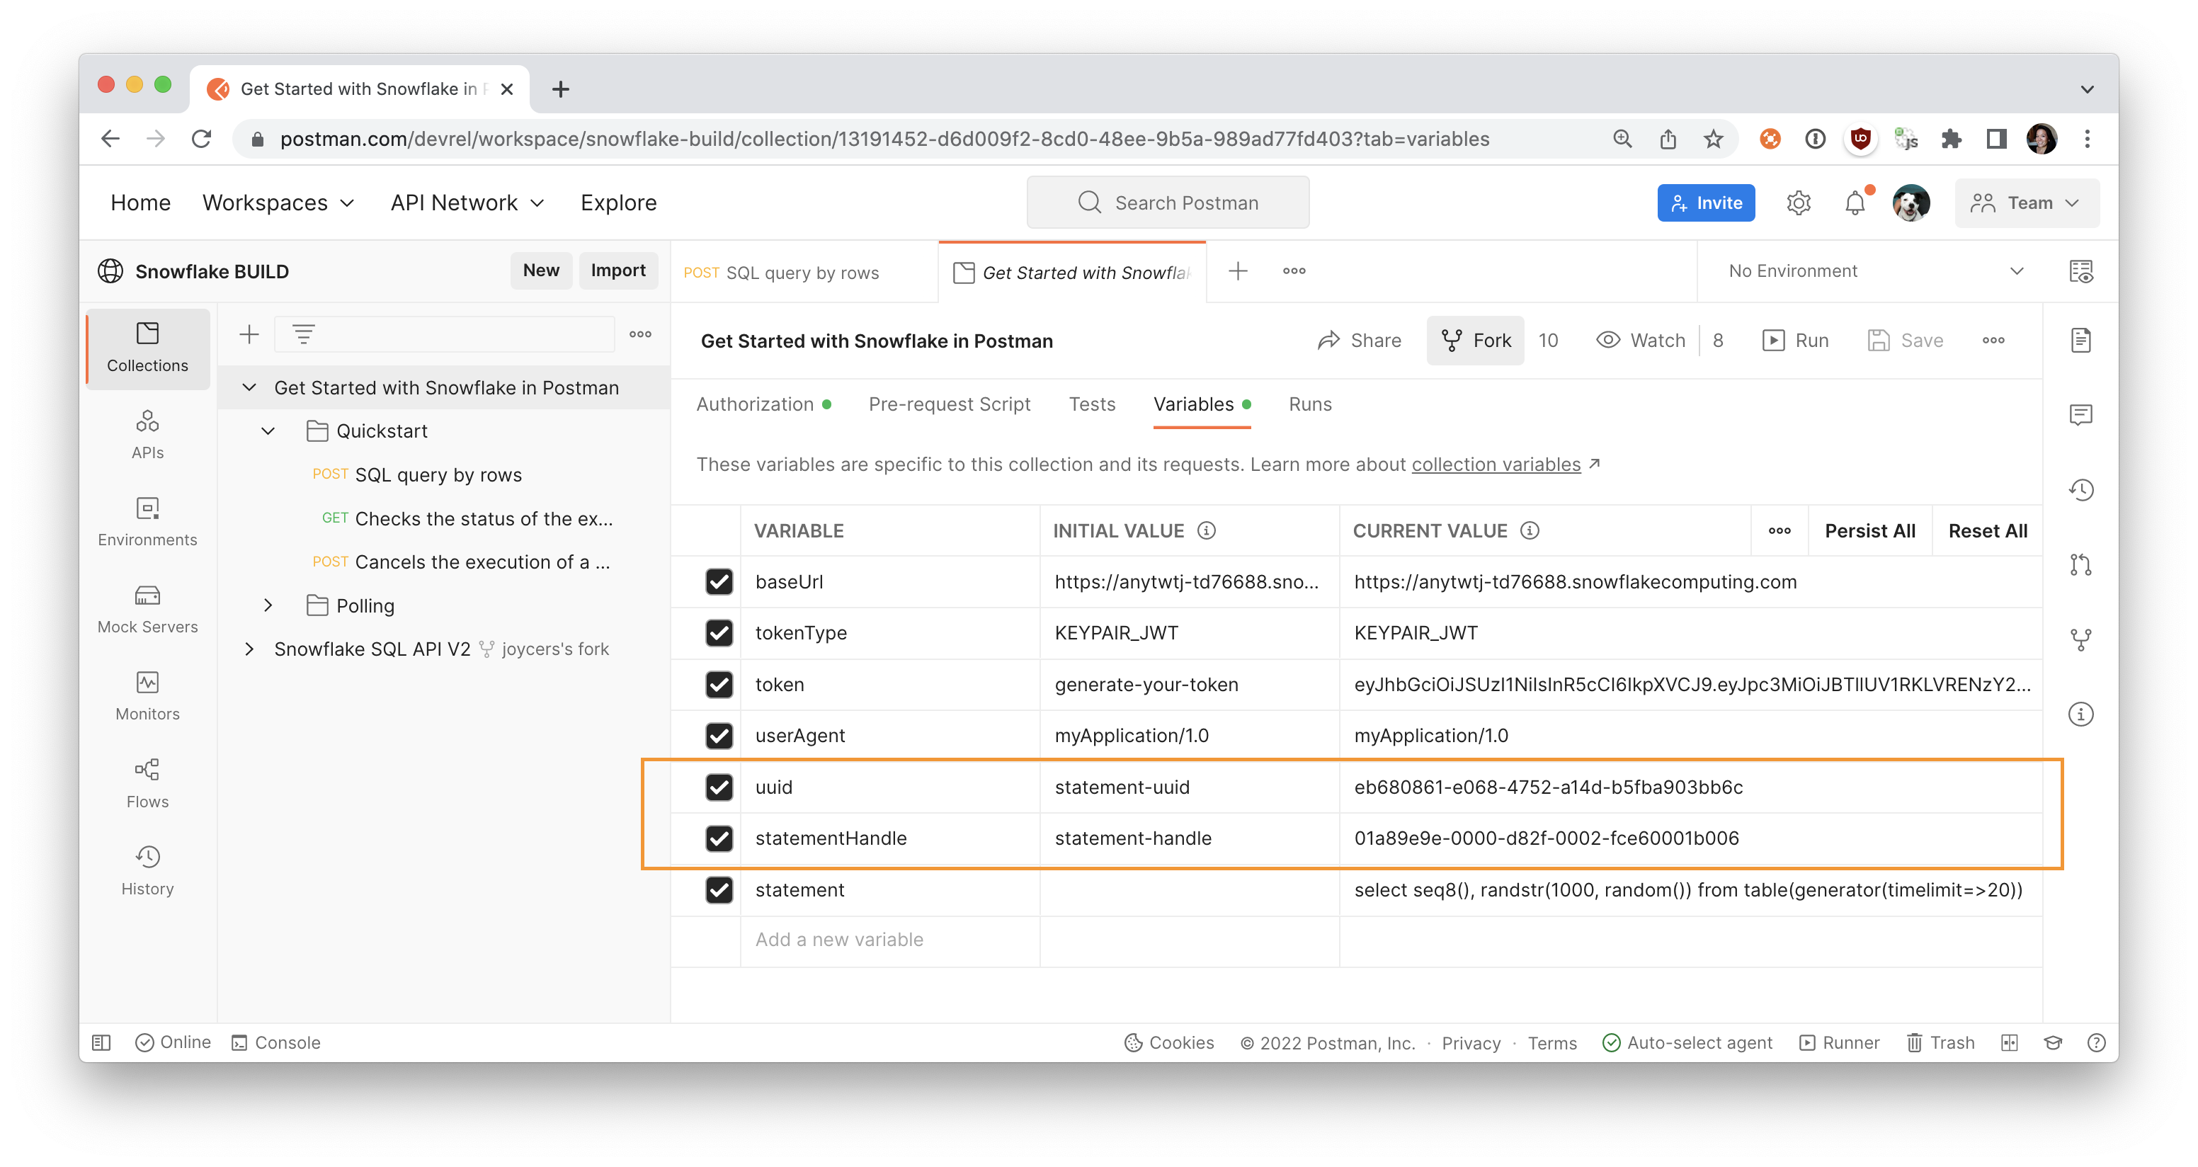Expand the Snowflake SQL API V2 collection
The width and height of the screenshot is (2198, 1167).
point(249,649)
